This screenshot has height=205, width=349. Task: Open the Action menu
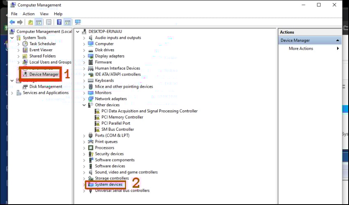[28, 14]
